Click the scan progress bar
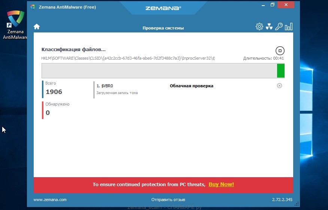The height and width of the screenshot is (210, 328). click(163, 70)
